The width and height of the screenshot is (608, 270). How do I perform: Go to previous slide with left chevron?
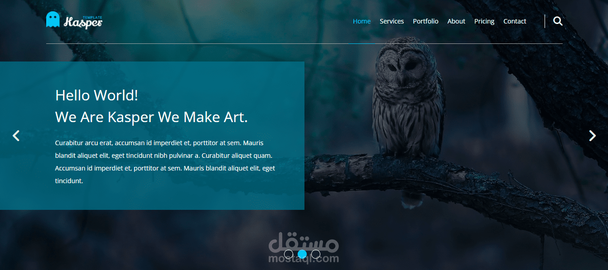coord(16,136)
